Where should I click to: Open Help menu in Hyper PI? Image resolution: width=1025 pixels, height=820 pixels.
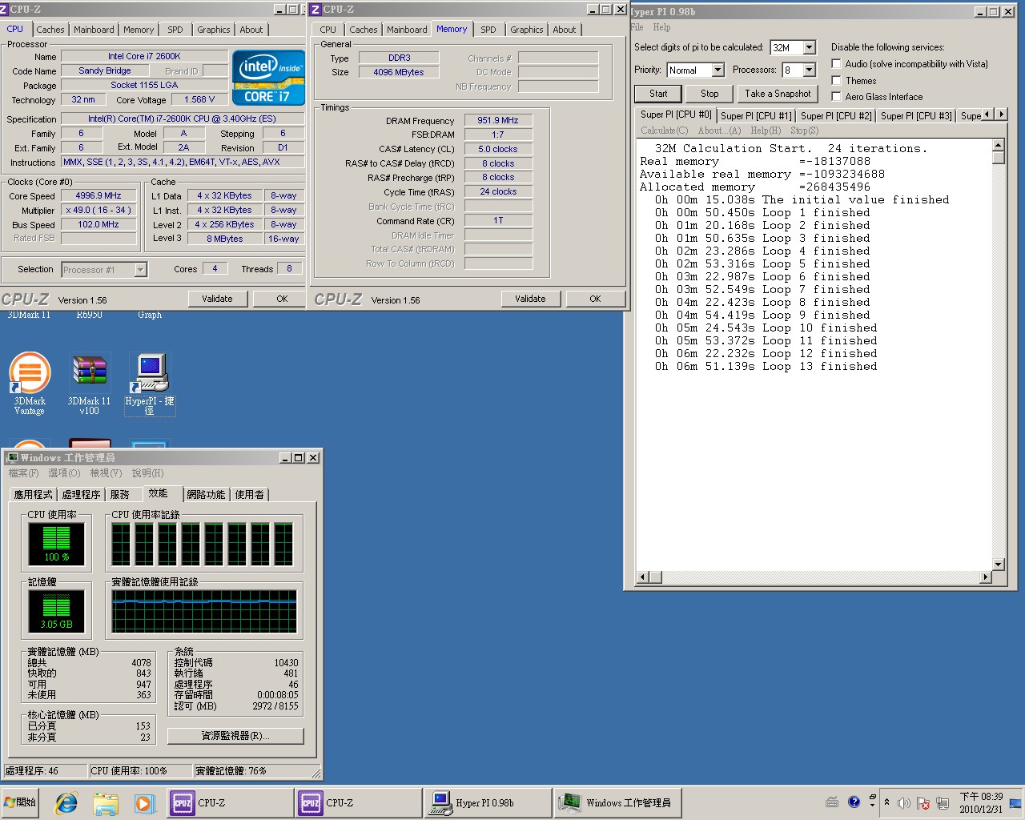coord(661,27)
